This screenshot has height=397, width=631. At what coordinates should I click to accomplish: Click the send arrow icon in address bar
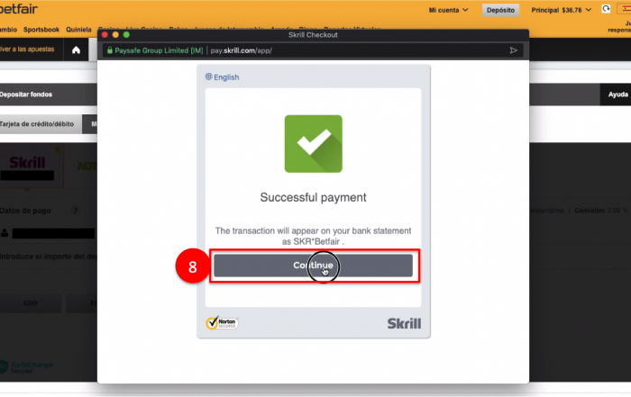click(x=513, y=50)
